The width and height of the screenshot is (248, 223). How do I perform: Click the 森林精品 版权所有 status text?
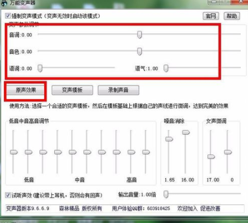pos(81,208)
